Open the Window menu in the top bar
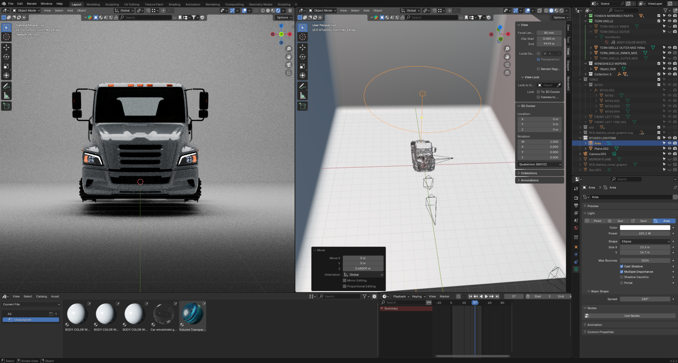Screen dimensions: 678x363 pos(47,4)
